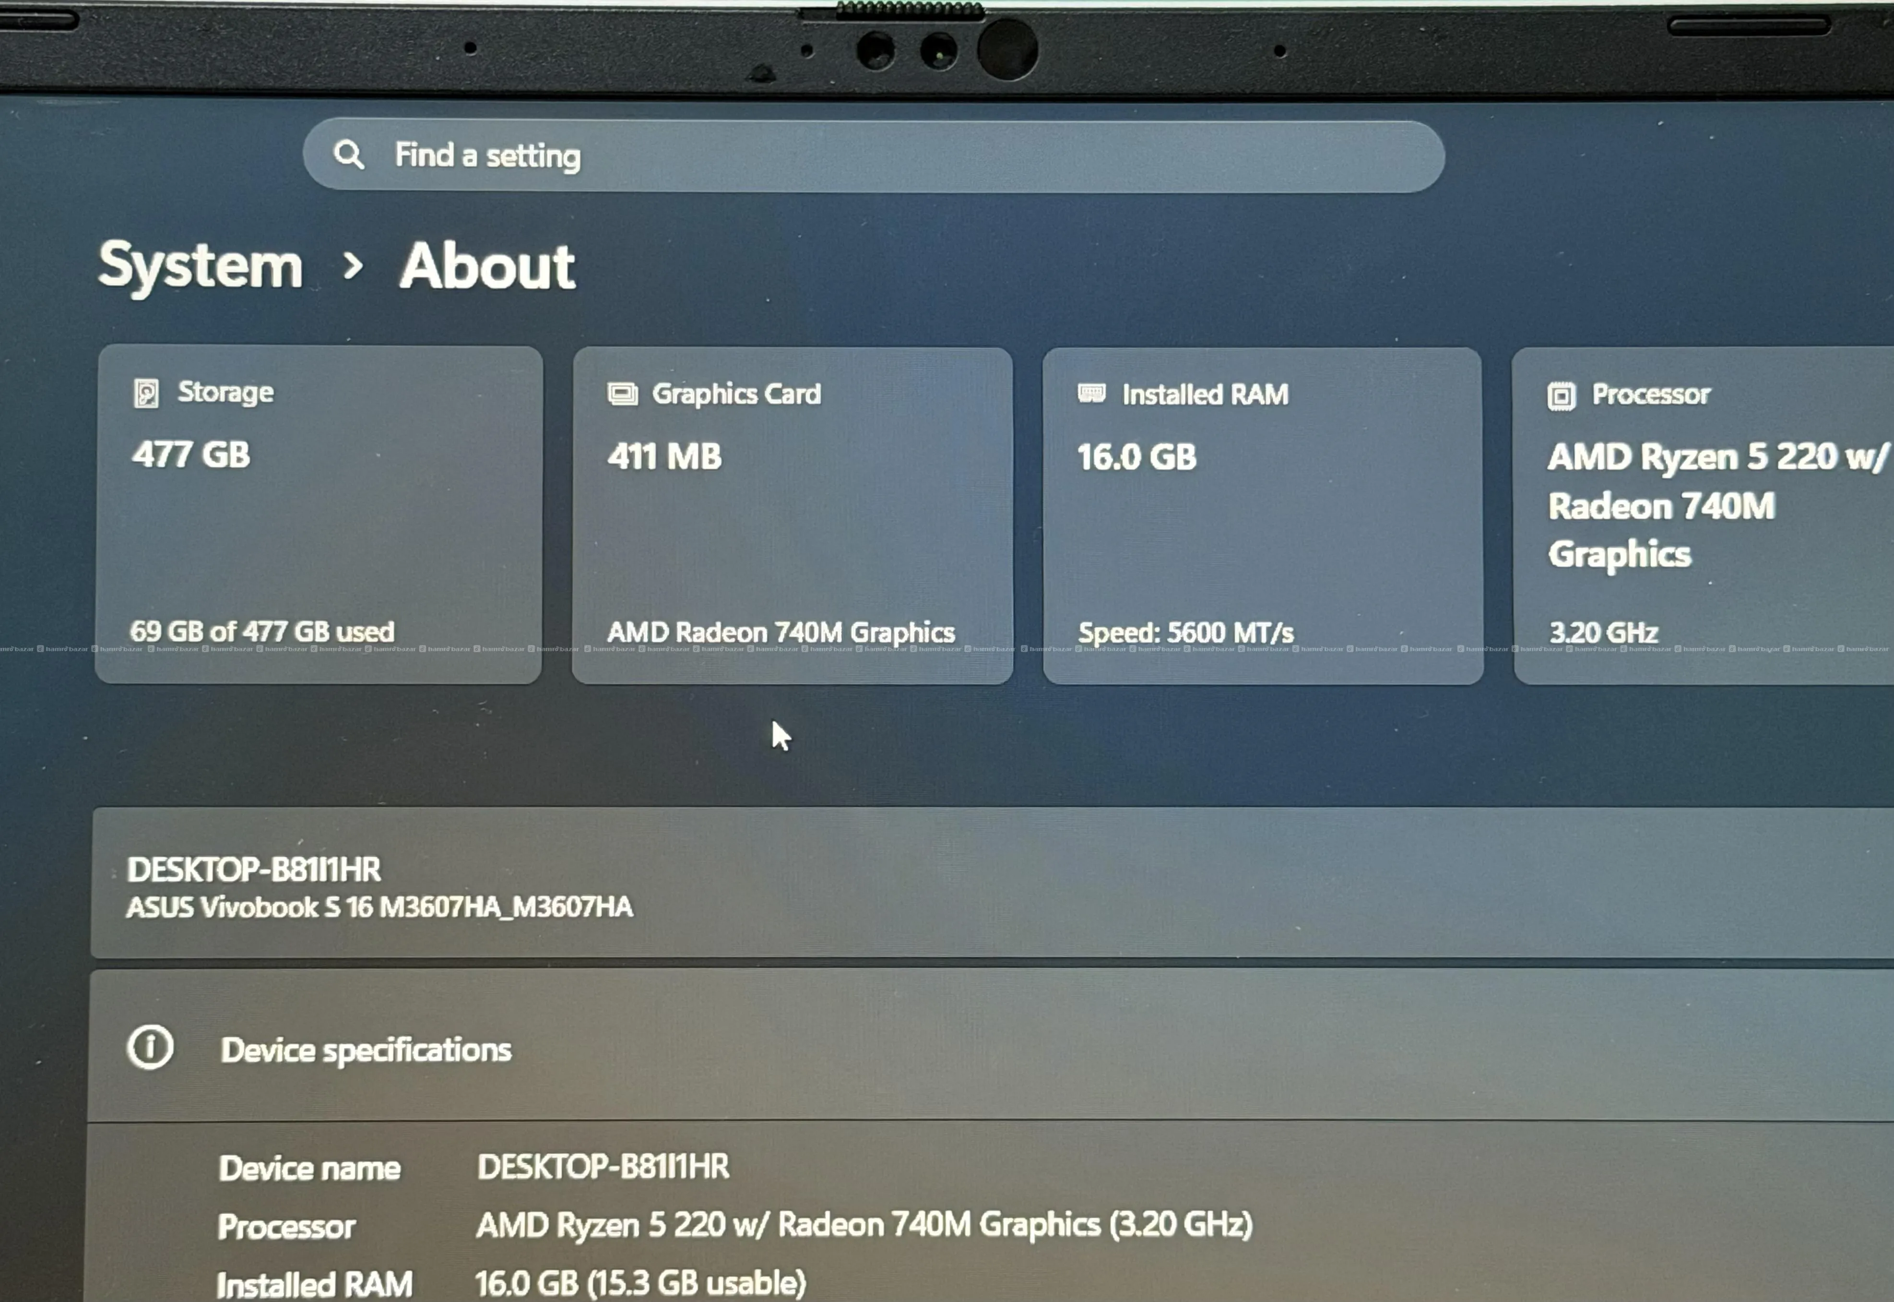Click the Processor chip icon
1894x1302 pixels.
1561,396
